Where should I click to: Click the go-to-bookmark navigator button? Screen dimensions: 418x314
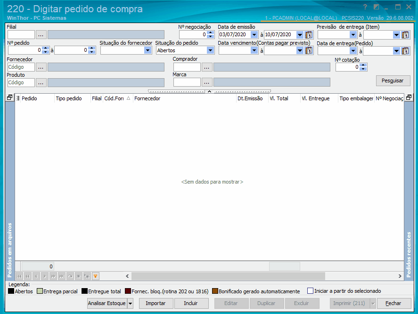[x=87, y=276]
